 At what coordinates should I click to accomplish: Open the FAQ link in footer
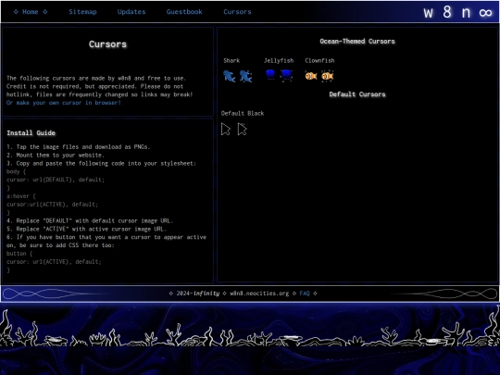click(x=305, y=294)
